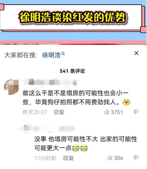147x169 pixels.
Task: Tap the reply text mentioning 出家的可能性
Action: tap(86, 144)
